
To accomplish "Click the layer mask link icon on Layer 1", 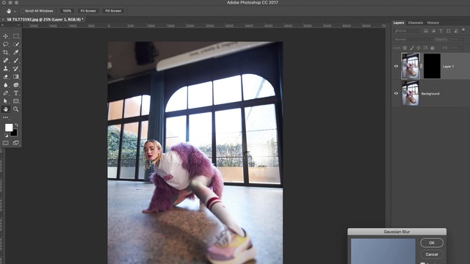I will tap(421, 66).
